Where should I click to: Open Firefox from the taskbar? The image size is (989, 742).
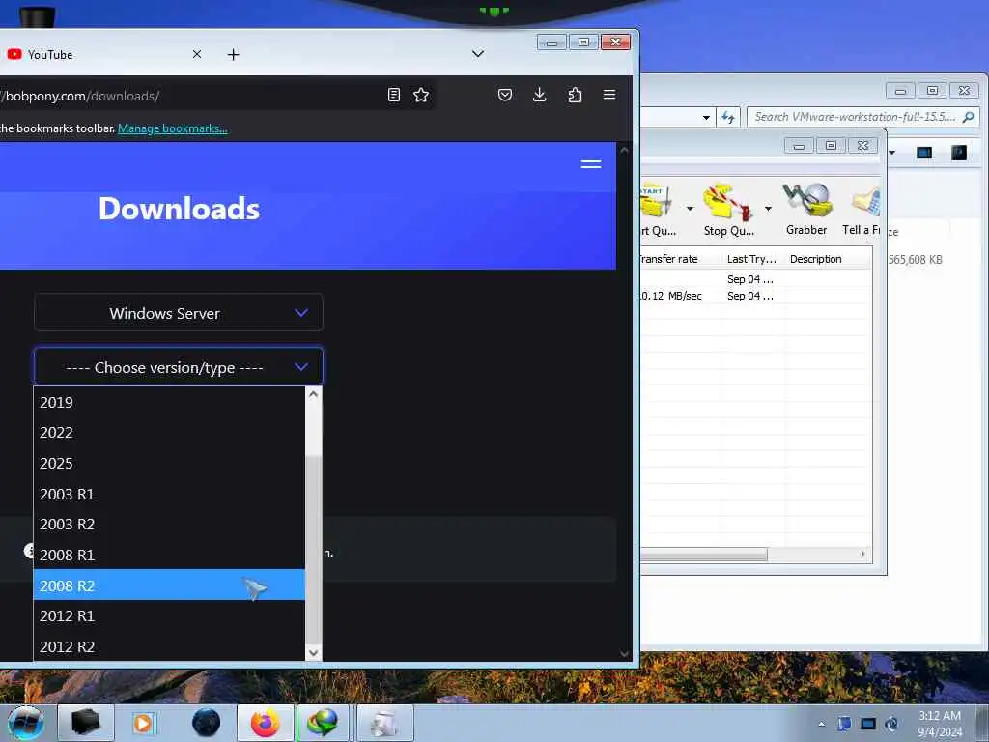tap(265, 723)
